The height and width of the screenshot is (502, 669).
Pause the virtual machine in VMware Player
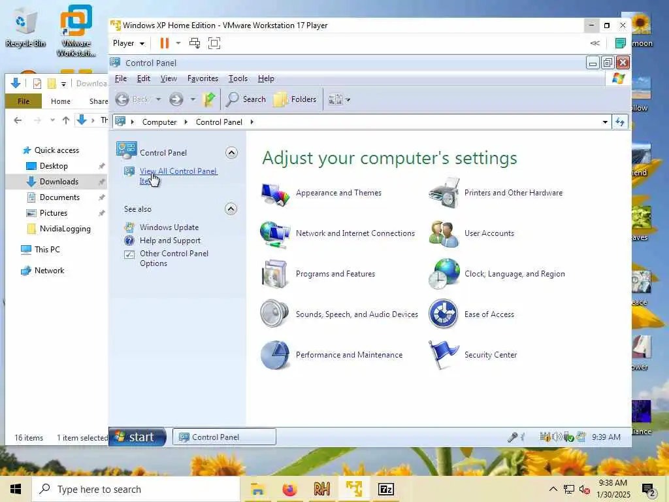164,43
